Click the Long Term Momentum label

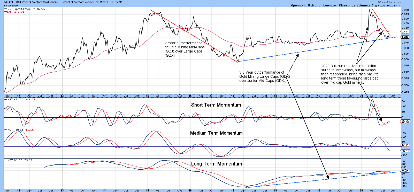pos(217,164)
